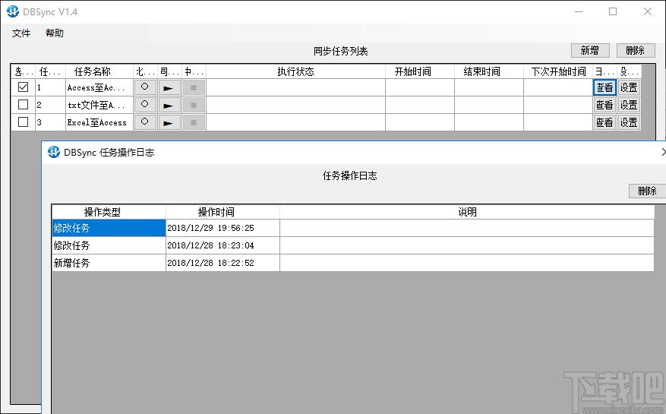
Task: Click the 结束时间 column header
Action: [x=488, y=71]
